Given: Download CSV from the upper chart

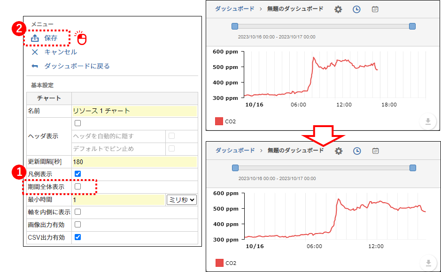Looking at the screenshot, I should point(428,121).
